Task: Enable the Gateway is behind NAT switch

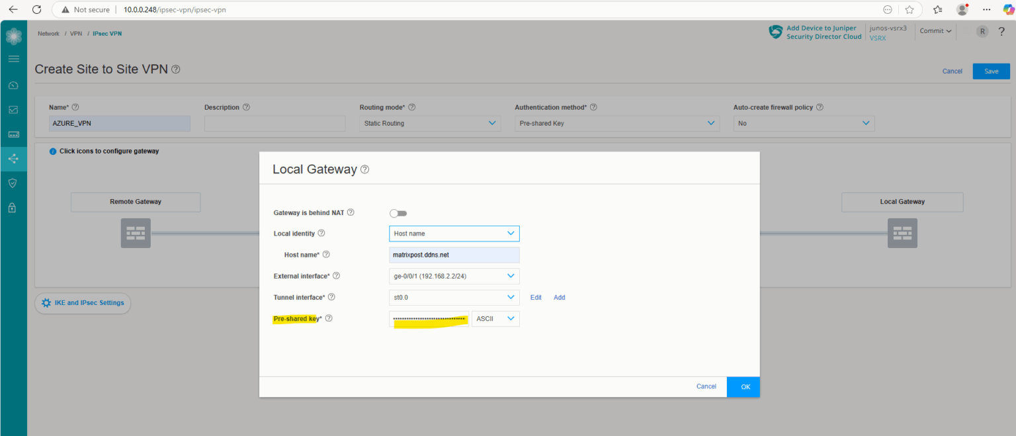Action: click(x=398, y=212)
